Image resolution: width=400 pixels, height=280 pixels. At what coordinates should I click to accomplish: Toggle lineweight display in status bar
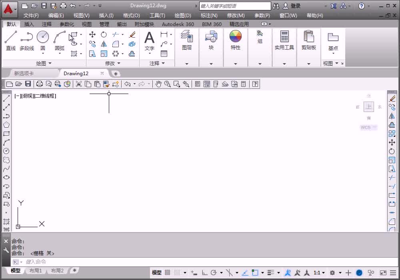point(271,273)
